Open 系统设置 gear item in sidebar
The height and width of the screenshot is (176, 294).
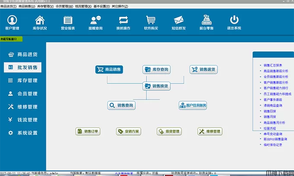[x=22, y=133]
